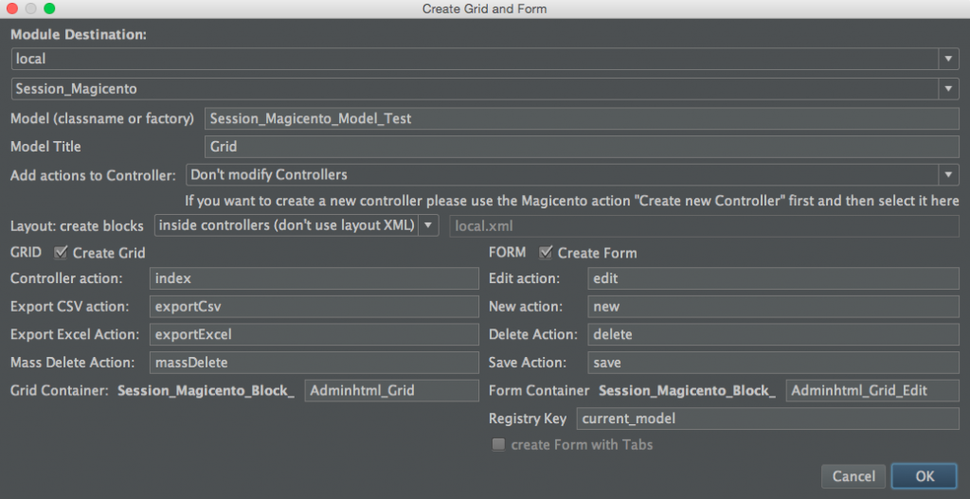The width and height of the screenshot is (970, 499).
Task: Toggle the 'create Form with Tabs' checkbox
Action: [x=498, y=445]
